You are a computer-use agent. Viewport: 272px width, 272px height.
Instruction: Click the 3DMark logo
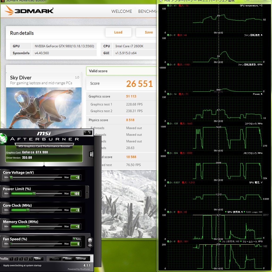pos(29,10)
